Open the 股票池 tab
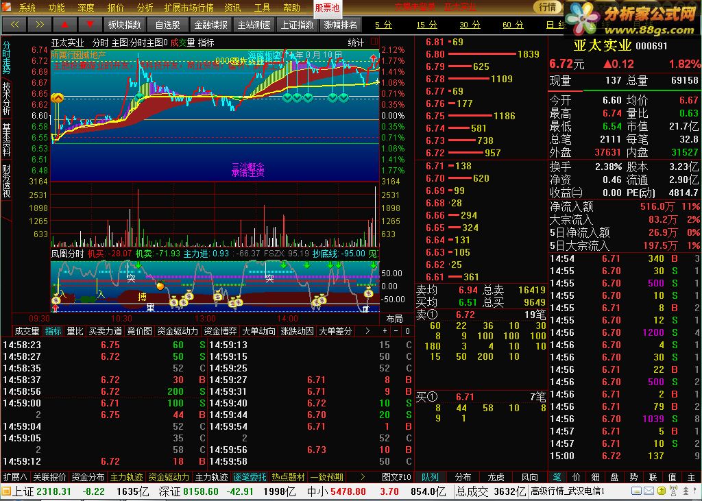Image resolution: width=702 pixels, height=501 pixels. [x=327, y=8]
